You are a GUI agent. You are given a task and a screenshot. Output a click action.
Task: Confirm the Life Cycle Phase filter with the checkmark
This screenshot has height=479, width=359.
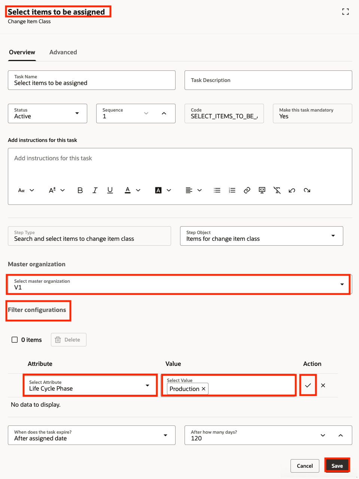(308, 385)
